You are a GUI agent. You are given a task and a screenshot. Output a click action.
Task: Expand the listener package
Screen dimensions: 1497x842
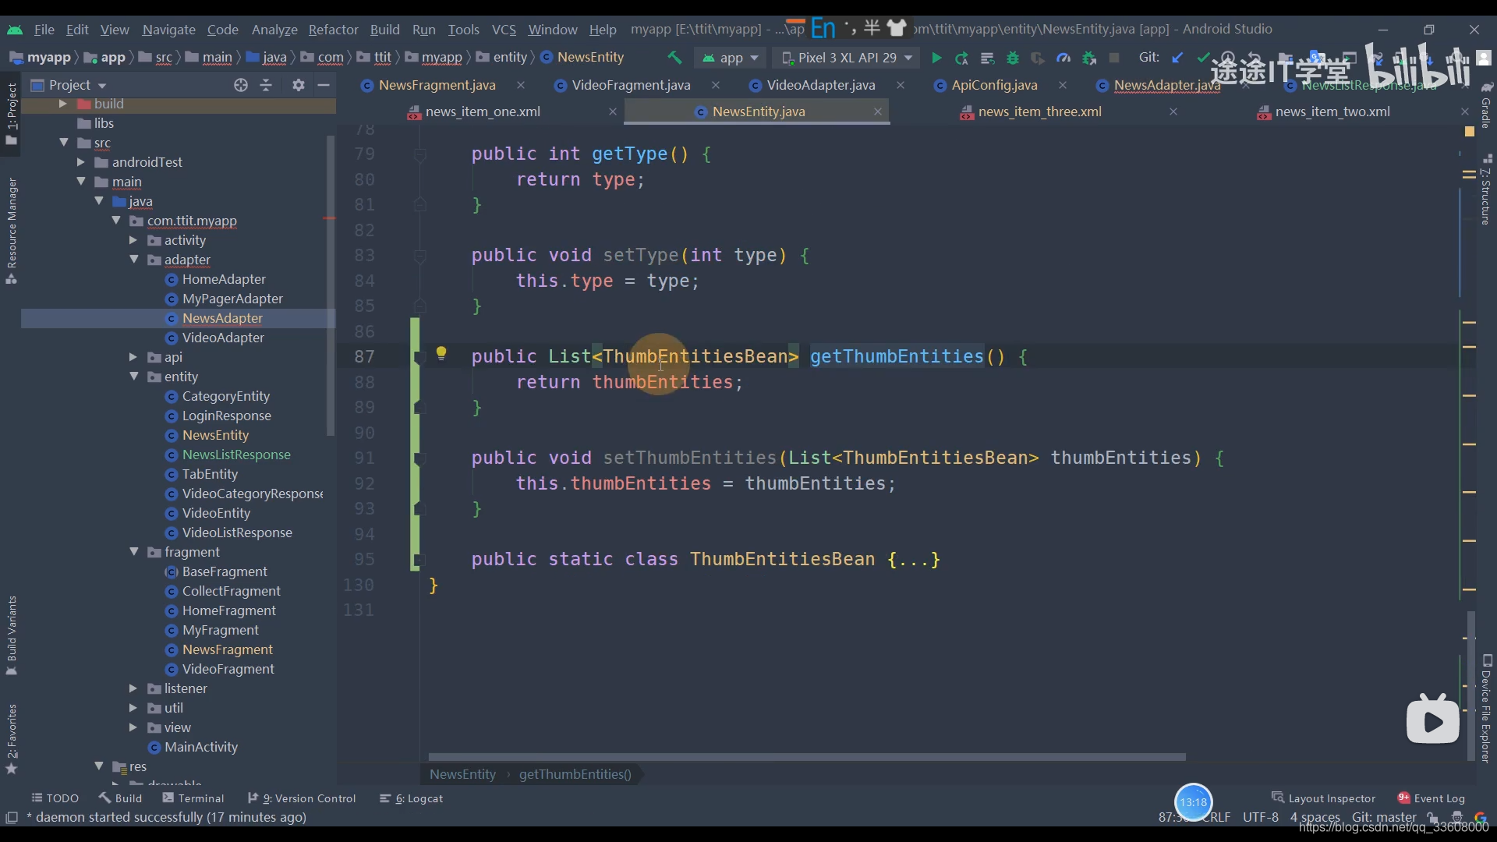pyautogui.click(x=133, y=688)
